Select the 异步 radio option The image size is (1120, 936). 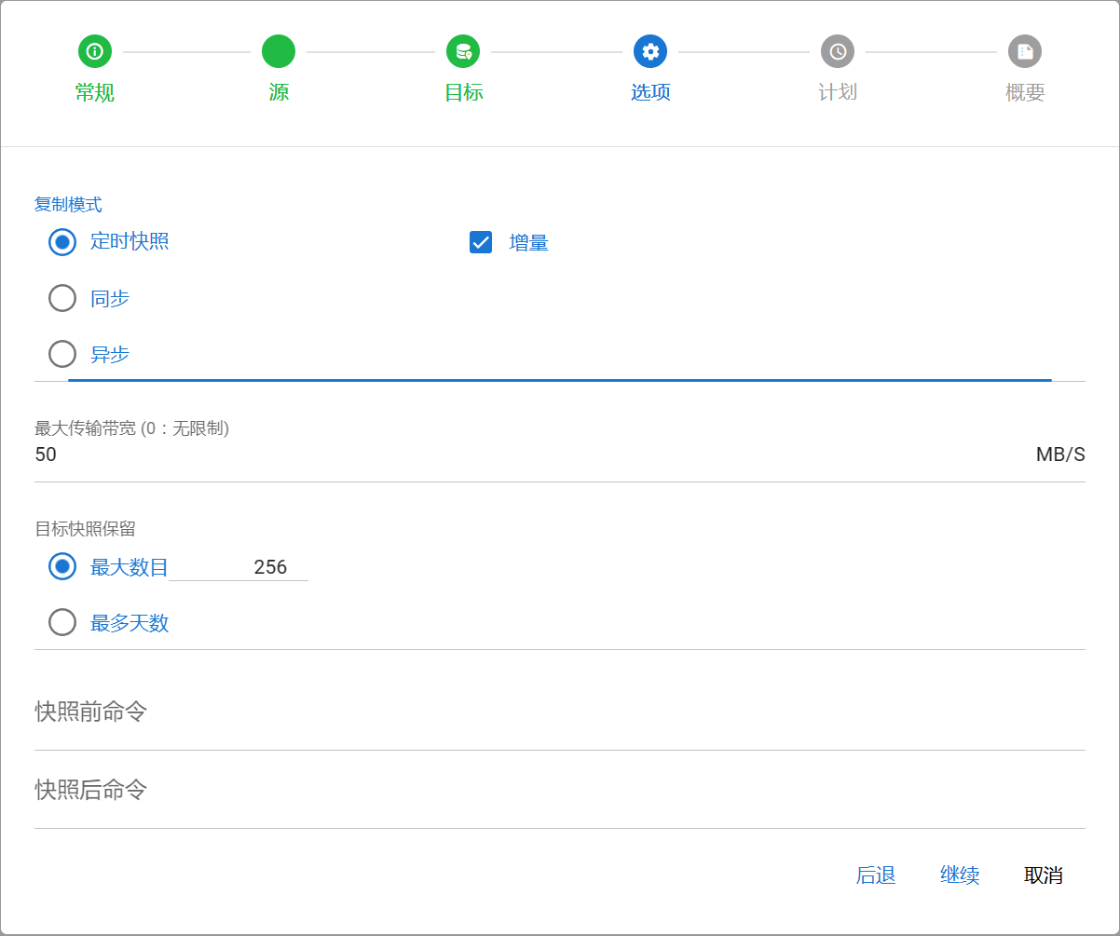[62, 354]
